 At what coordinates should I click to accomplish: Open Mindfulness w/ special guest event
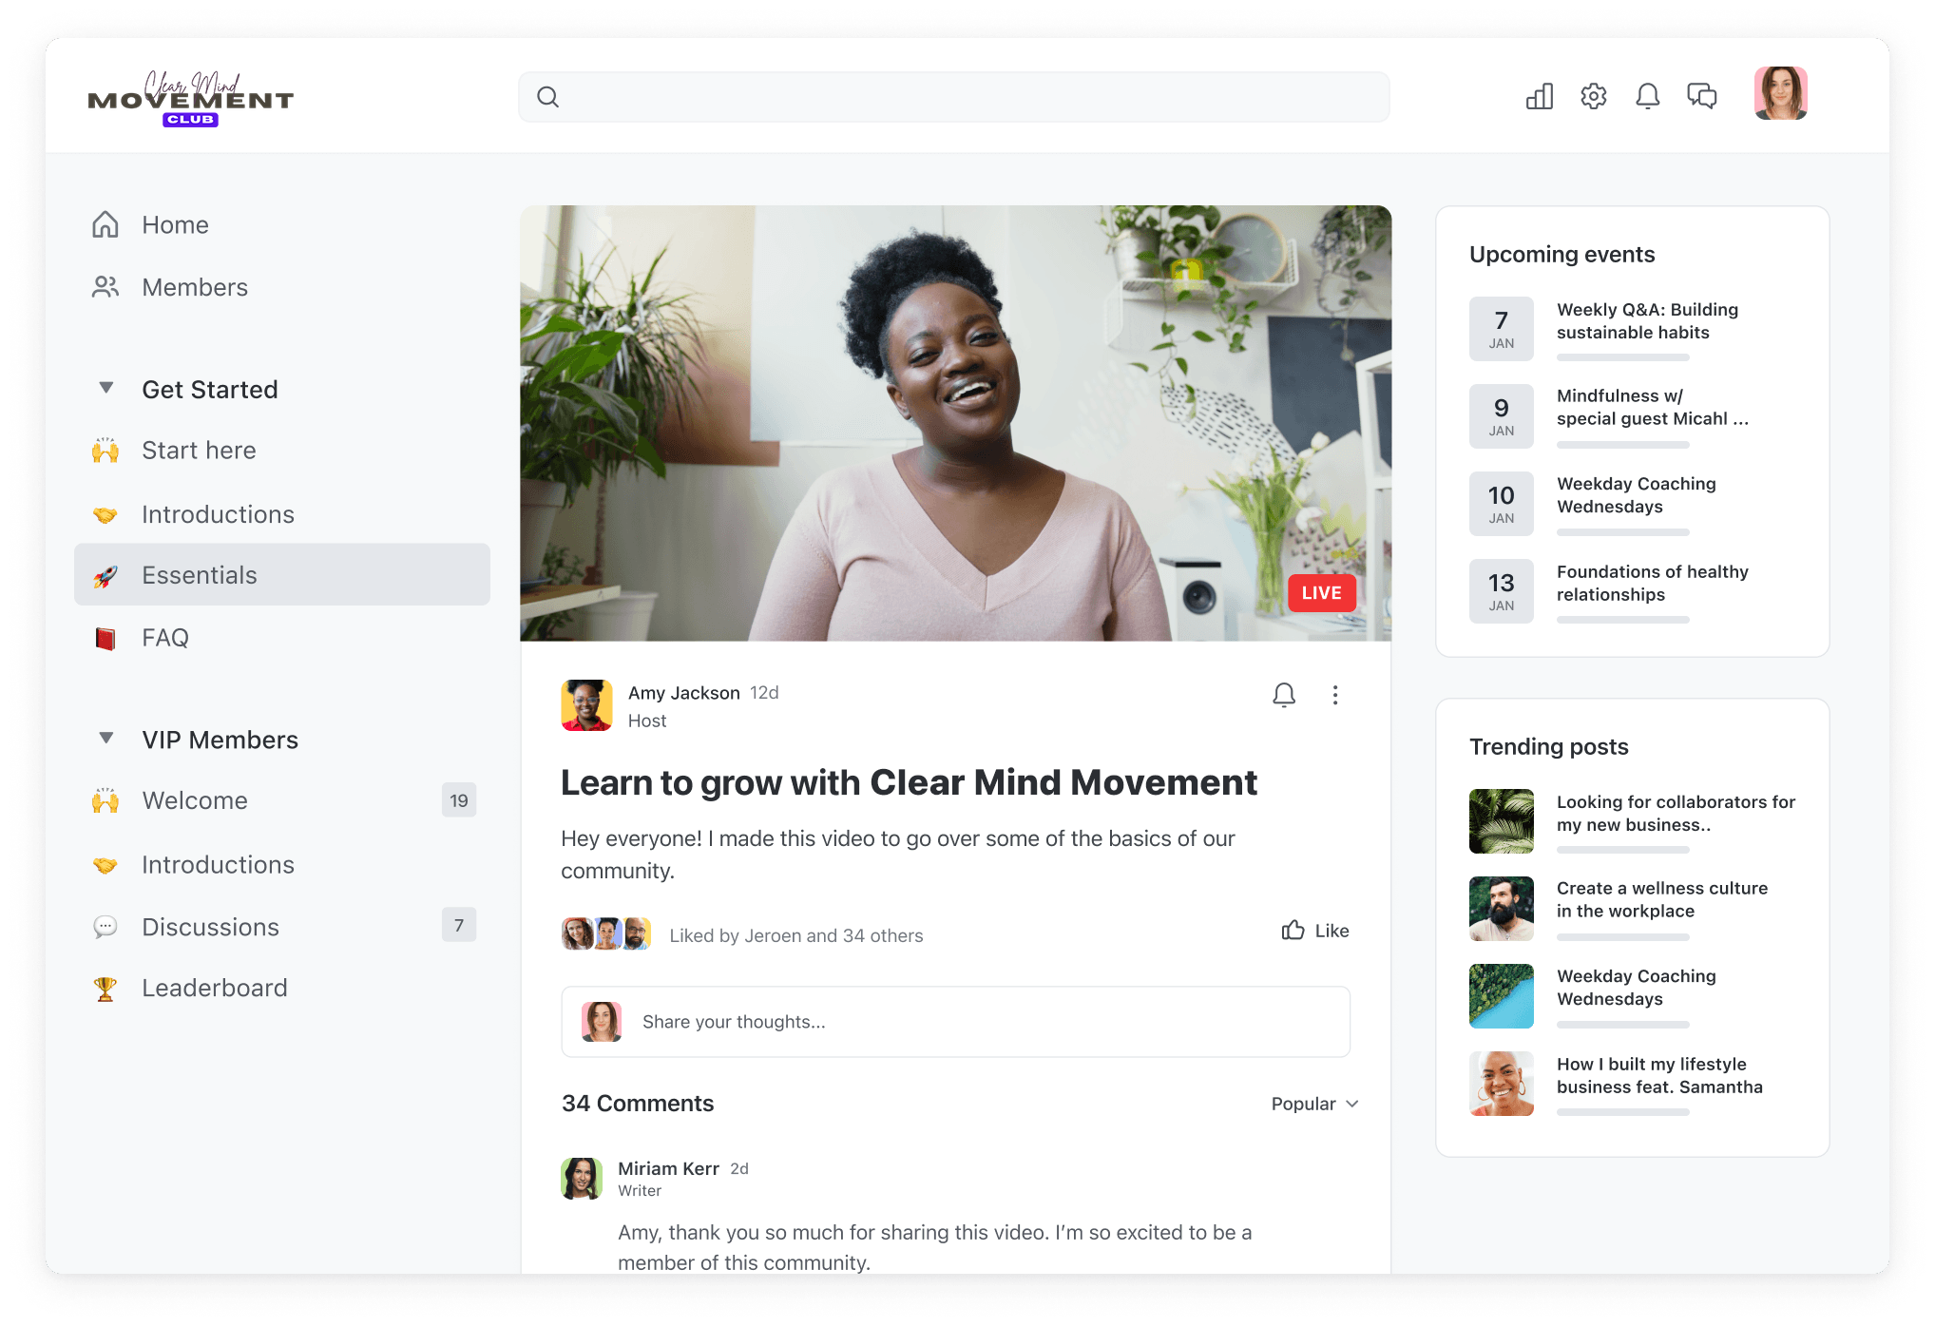click(1652, 408)
